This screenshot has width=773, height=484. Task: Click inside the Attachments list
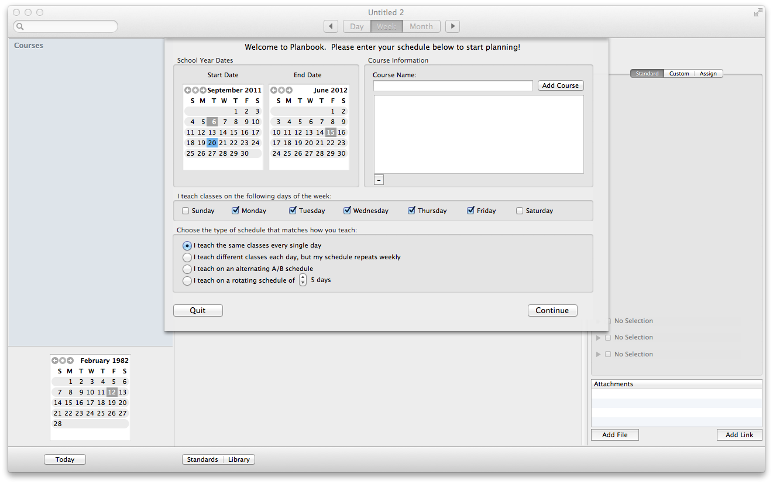click(x=677, y=408)
